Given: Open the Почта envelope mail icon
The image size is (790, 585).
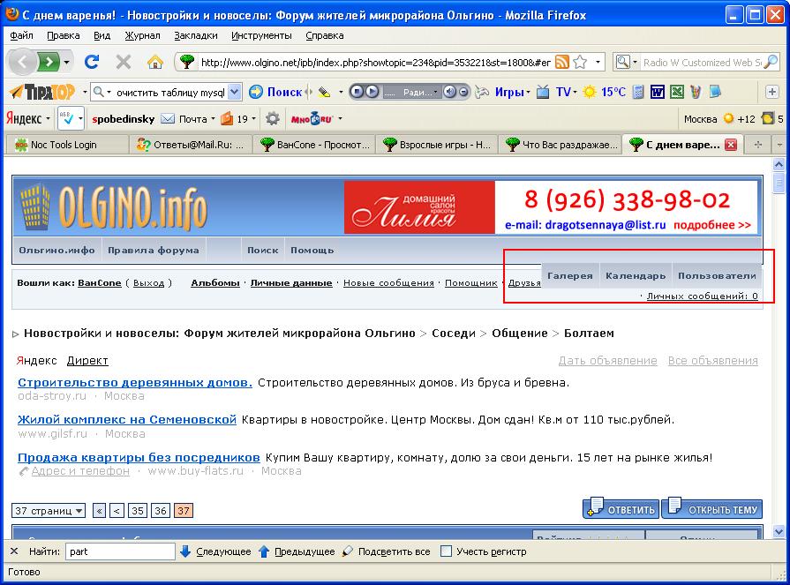Looking at the screenshot, I should coord(168,119).
